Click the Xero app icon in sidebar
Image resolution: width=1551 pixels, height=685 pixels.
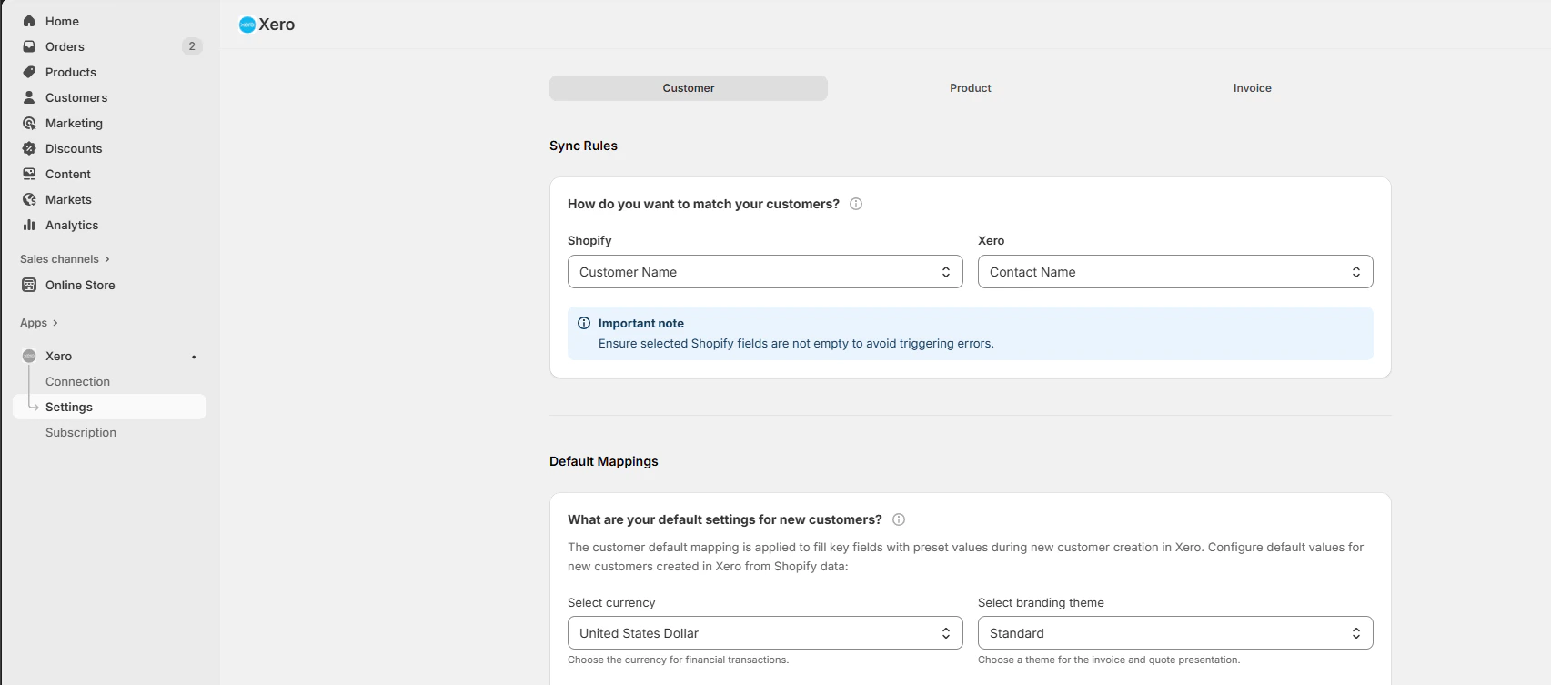(29, 356)
